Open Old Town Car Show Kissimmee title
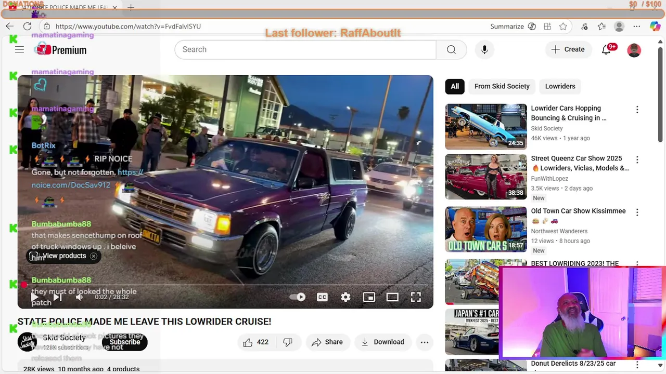 point(578,211)
